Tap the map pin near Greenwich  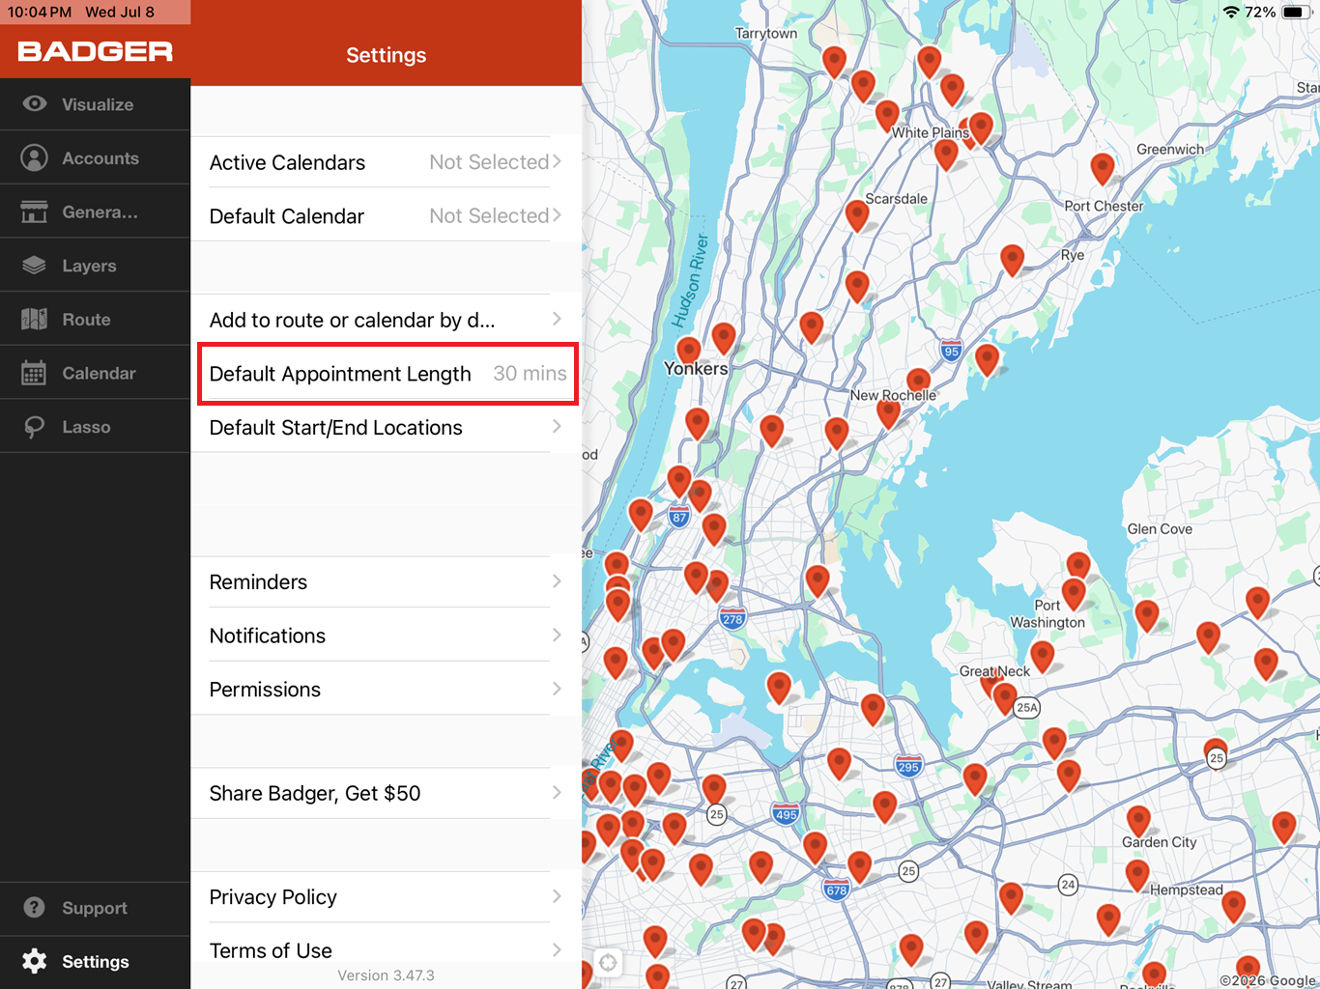coord(1103,168)
